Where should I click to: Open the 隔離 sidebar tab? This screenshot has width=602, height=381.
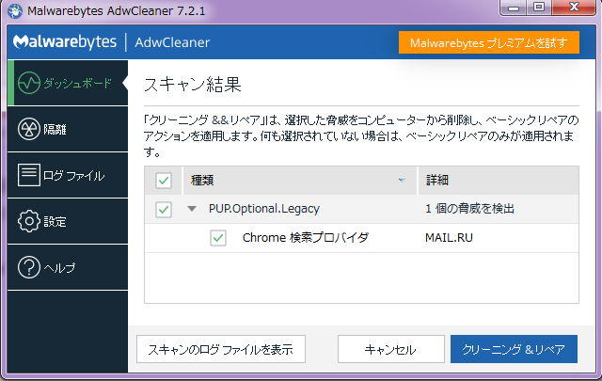pyautogui.click(x=68, y=129)
